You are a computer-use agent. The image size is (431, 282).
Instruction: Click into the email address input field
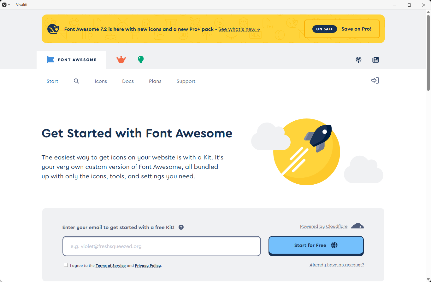[162, 246]
